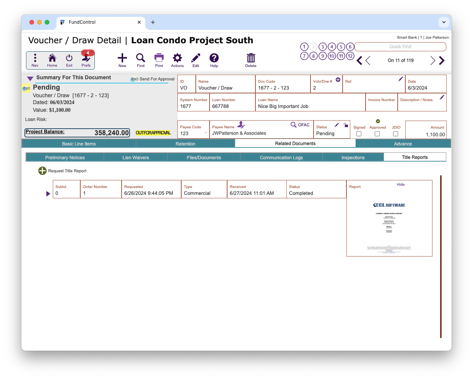This screenshot has height=376, width=473.
Task: Click Send For Approval
Action: [x=157, y=79]
